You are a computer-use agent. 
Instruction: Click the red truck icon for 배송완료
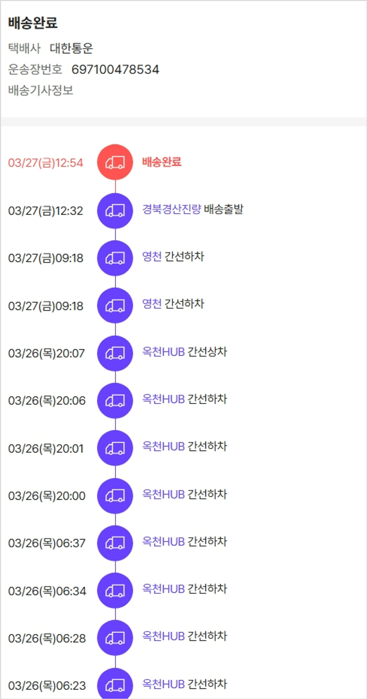tap(115, 162)
